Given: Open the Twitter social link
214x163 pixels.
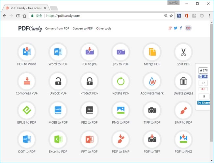Looking at the screenshot, I should tap(176, 28).
